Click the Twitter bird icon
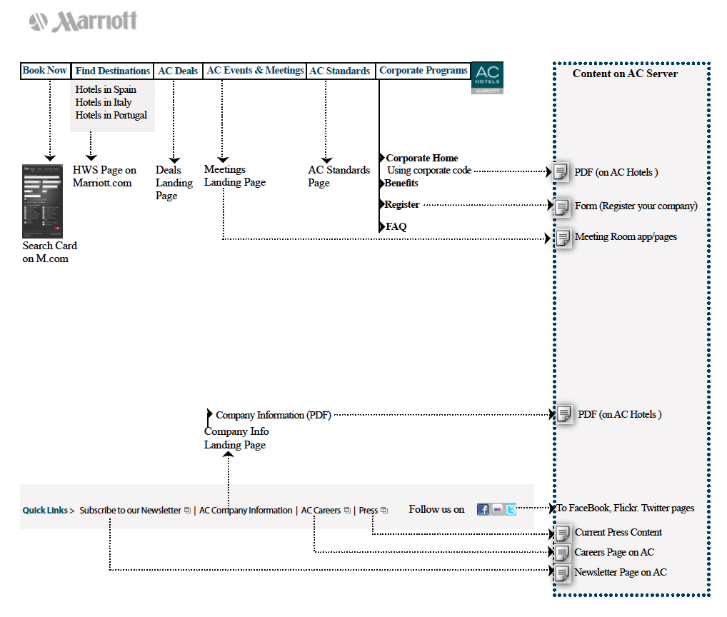Viewport: 727px width, 617px height. click(511, 509)
